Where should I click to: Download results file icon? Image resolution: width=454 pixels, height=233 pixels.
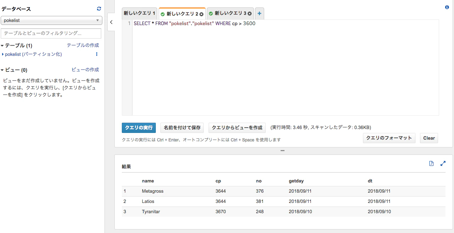(431, 163)
